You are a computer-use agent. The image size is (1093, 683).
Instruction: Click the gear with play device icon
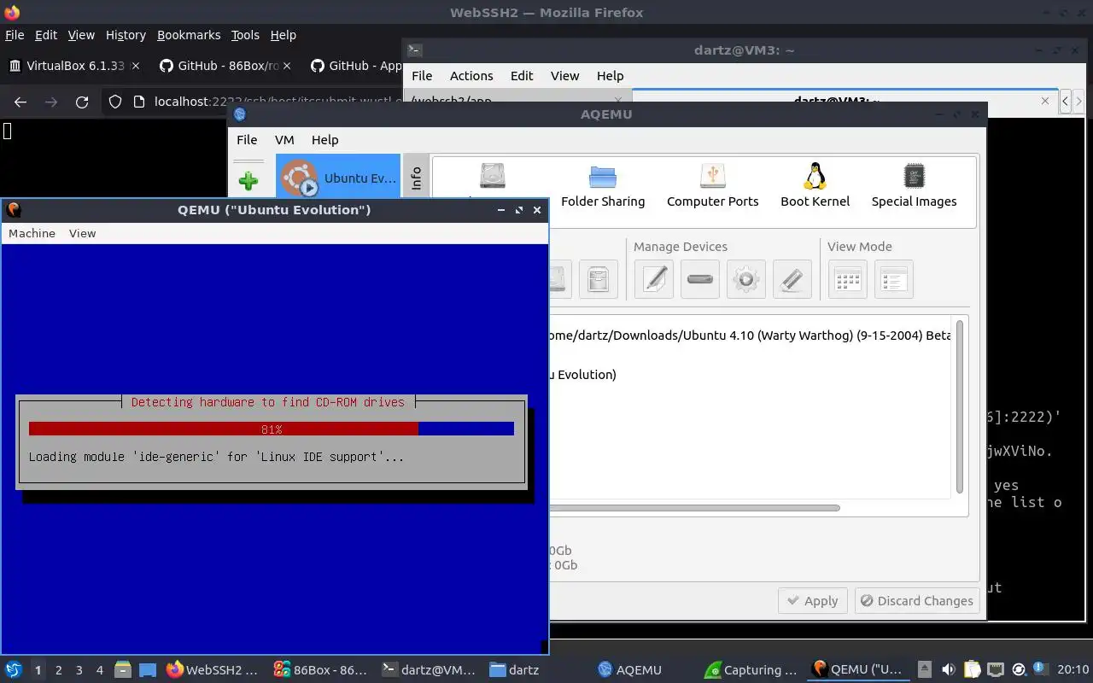point(746,279)
